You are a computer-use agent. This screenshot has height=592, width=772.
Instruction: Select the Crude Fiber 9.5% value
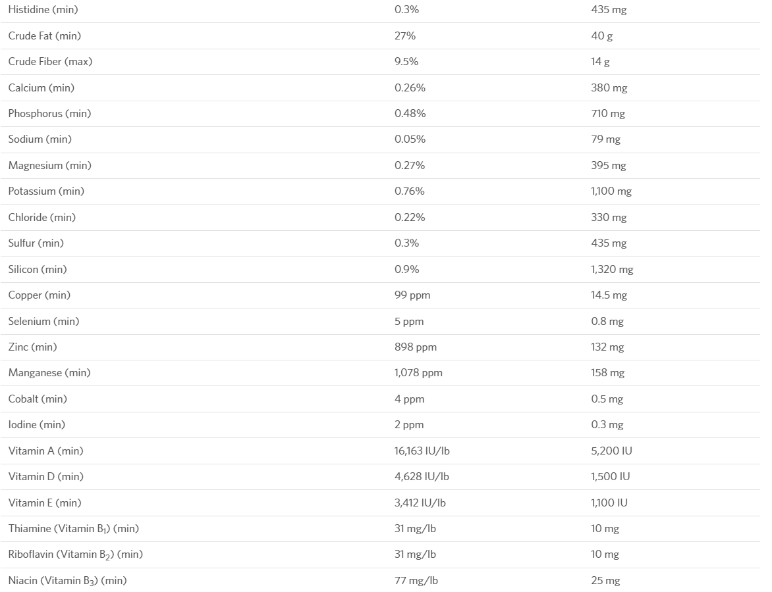point(406,61)
